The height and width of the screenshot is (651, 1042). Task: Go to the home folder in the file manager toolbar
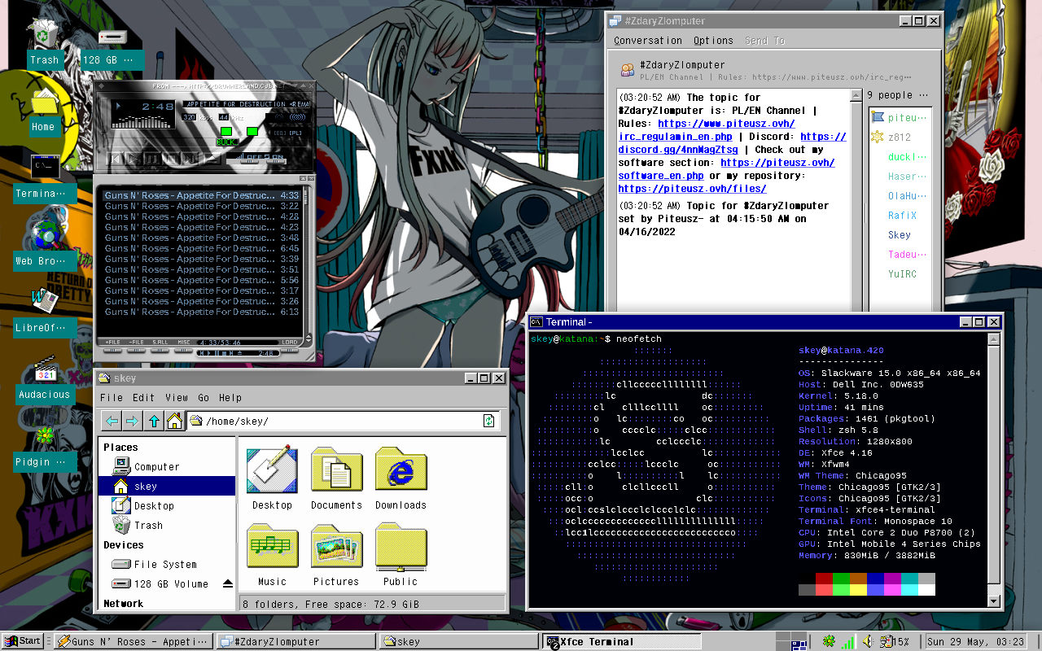click(174, 421)
